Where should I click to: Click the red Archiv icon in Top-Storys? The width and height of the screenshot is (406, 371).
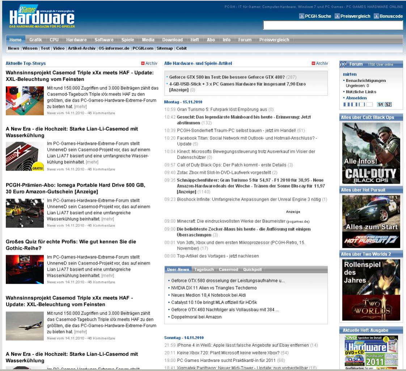point(143,63)
